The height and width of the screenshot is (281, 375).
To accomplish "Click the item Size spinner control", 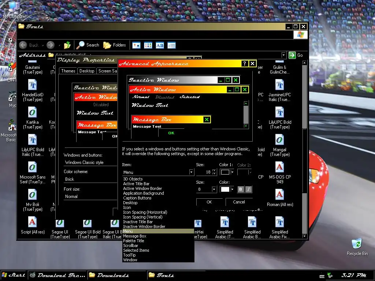I will click(x=214, y=172).
